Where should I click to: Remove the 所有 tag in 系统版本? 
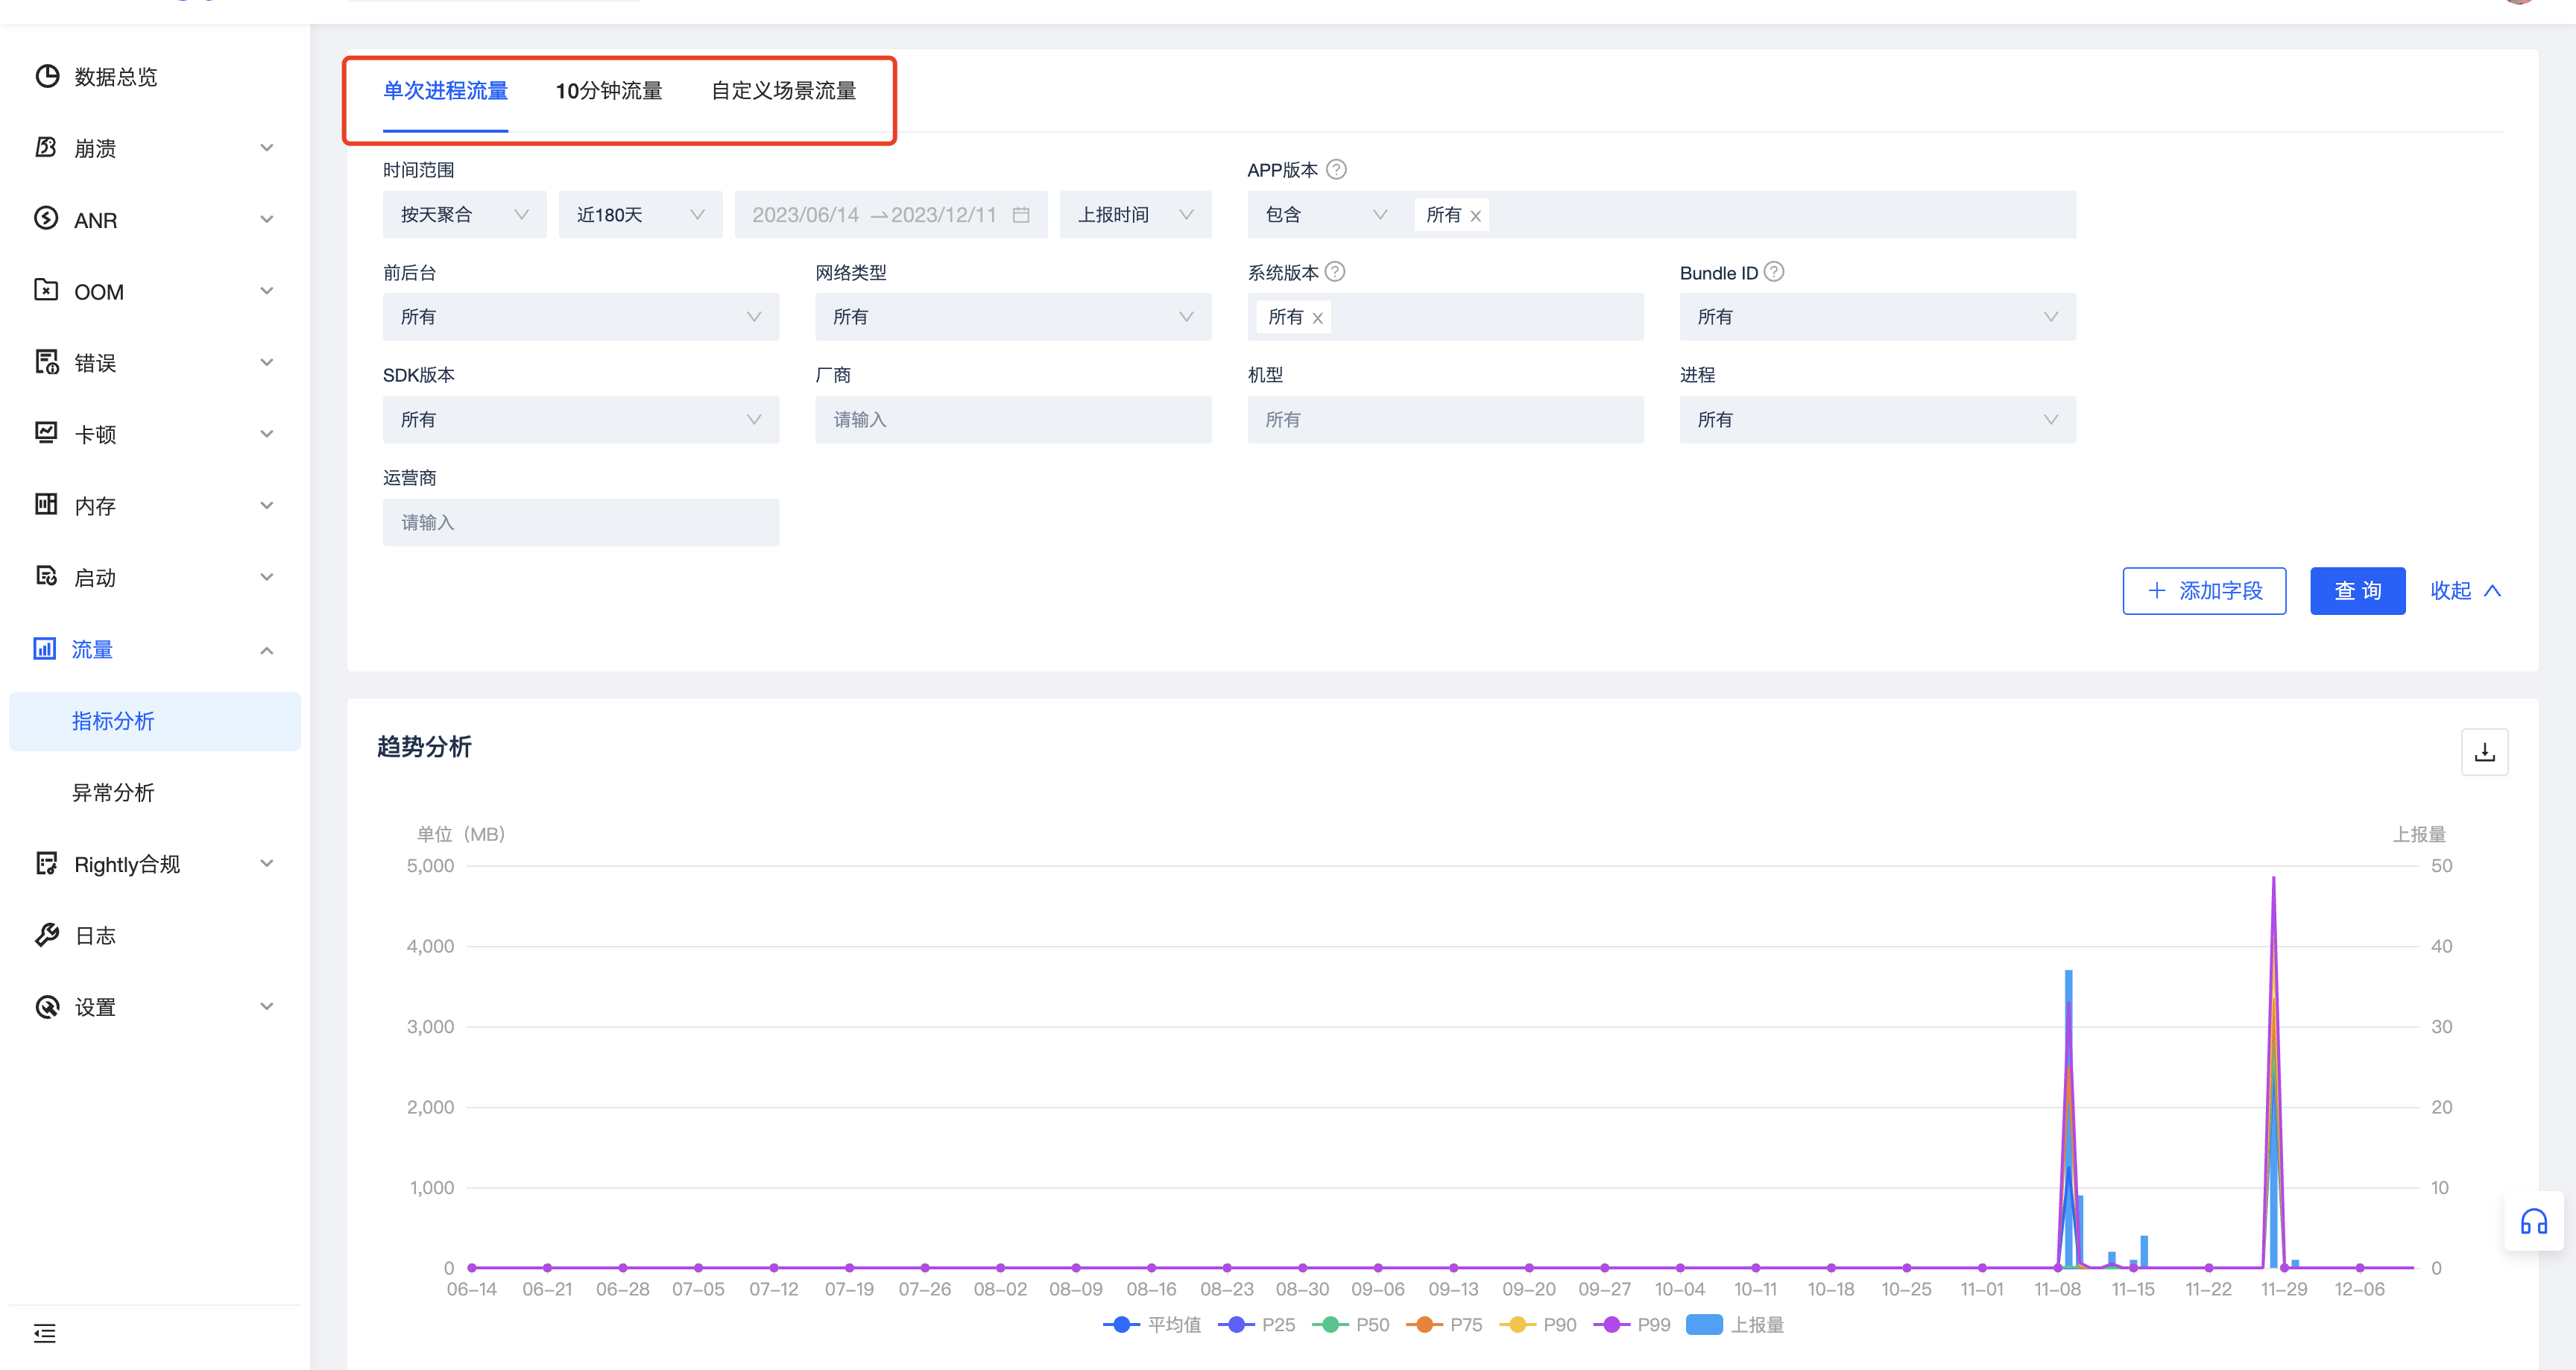tap(1318, 318)
